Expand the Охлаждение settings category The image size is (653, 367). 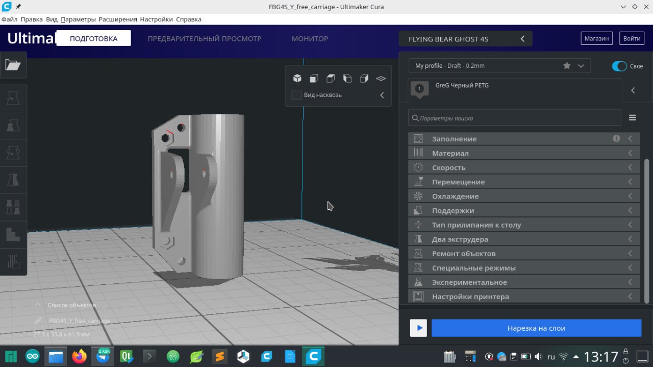pos(524,196)
